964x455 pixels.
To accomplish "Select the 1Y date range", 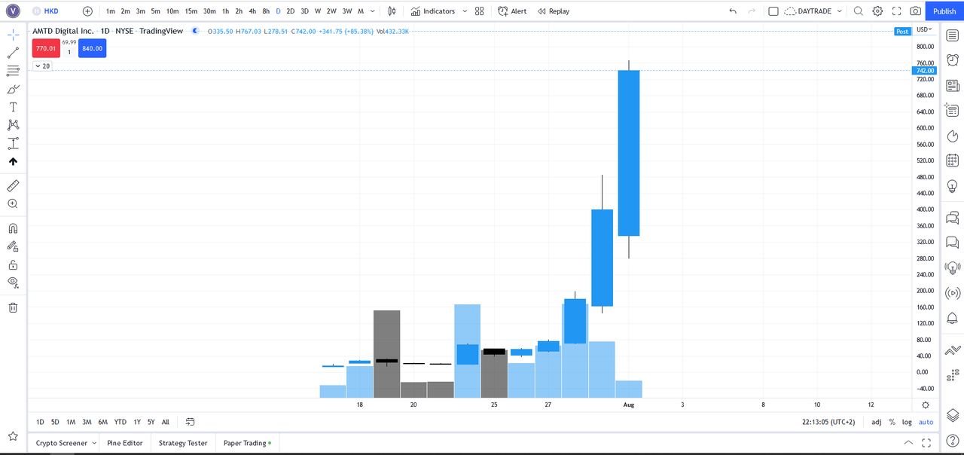I will coord(137,422).
